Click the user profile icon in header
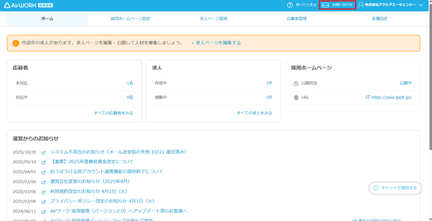Viewport: 432px width, 221px height. 361,5
